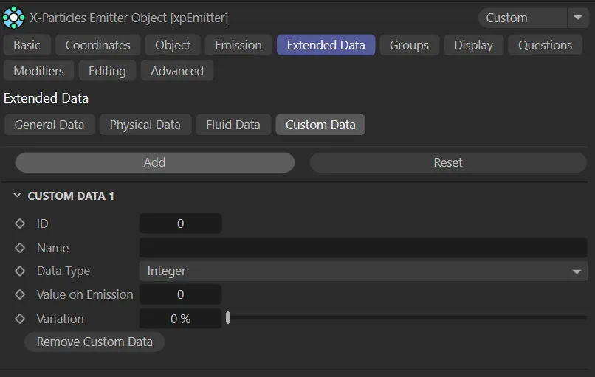
Task: Open the Modifiers tab
Action: (x=38, y=71)
